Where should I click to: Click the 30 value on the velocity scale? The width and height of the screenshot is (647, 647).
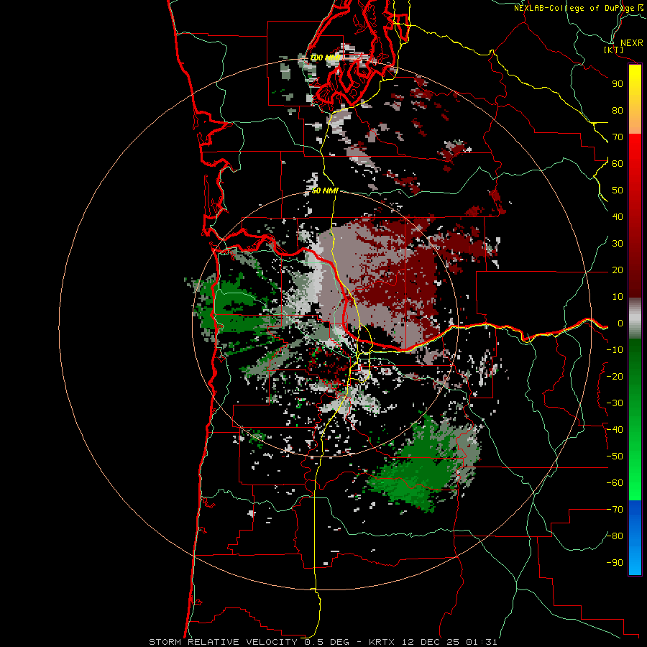coord(618,244)
